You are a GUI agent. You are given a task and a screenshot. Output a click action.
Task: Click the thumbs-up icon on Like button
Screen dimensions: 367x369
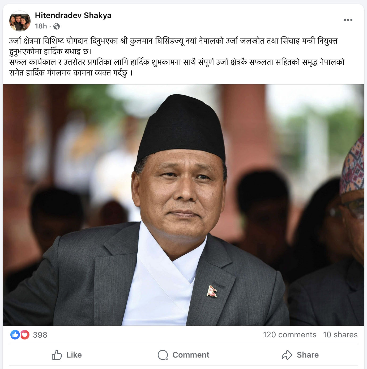point(57,355)
